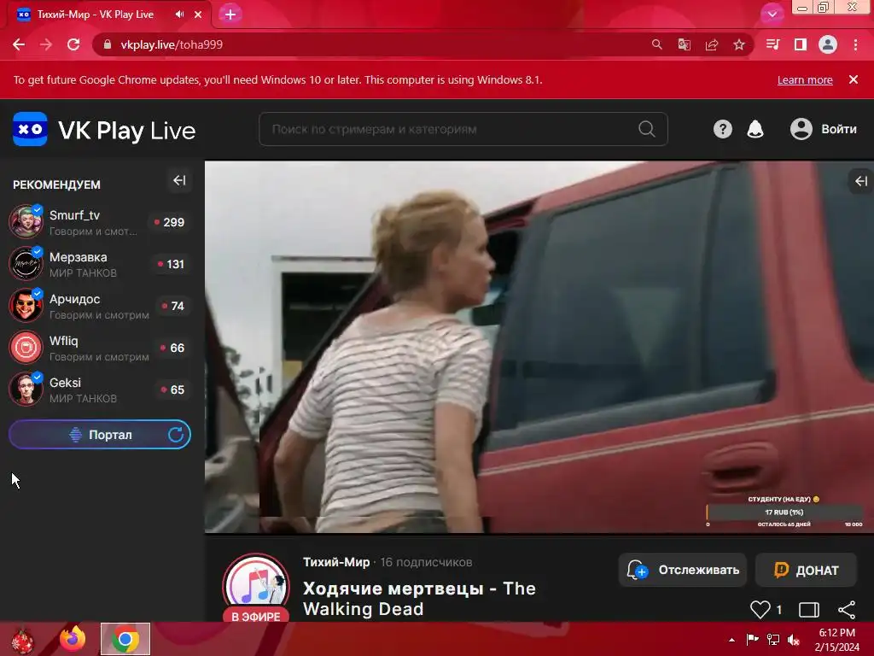874x656 pixels.
Task: Click the search magnifier in the site search
Action: tap(647, 129)
